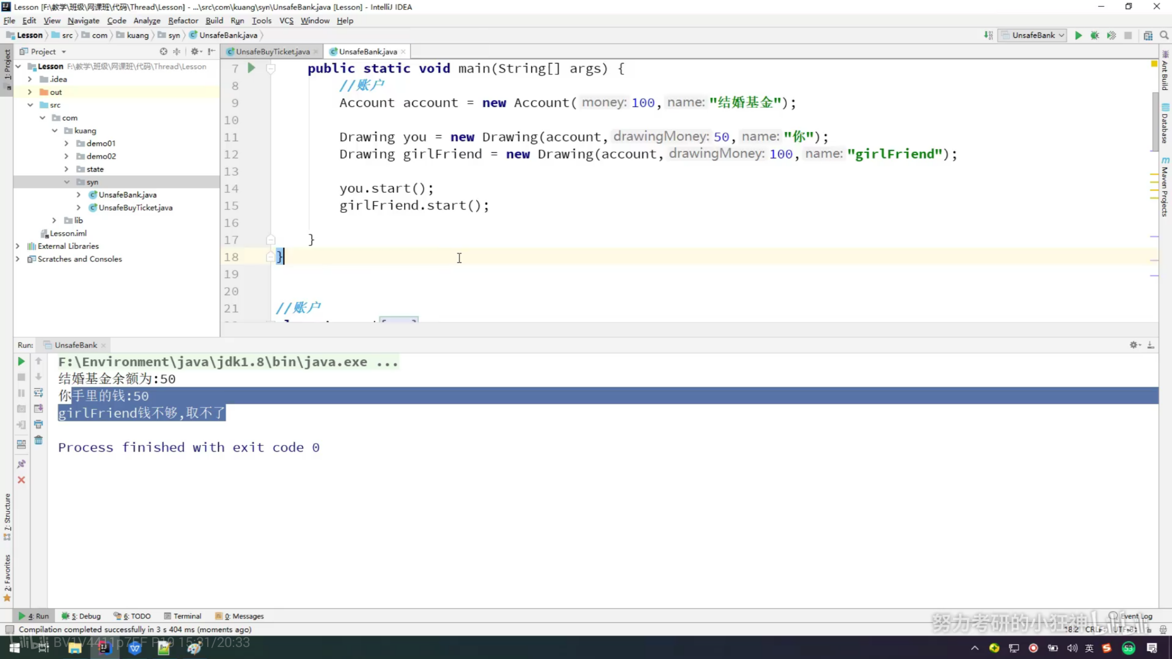Open the Database side panel
The image size is (1172, 659).
(1165, 124)
